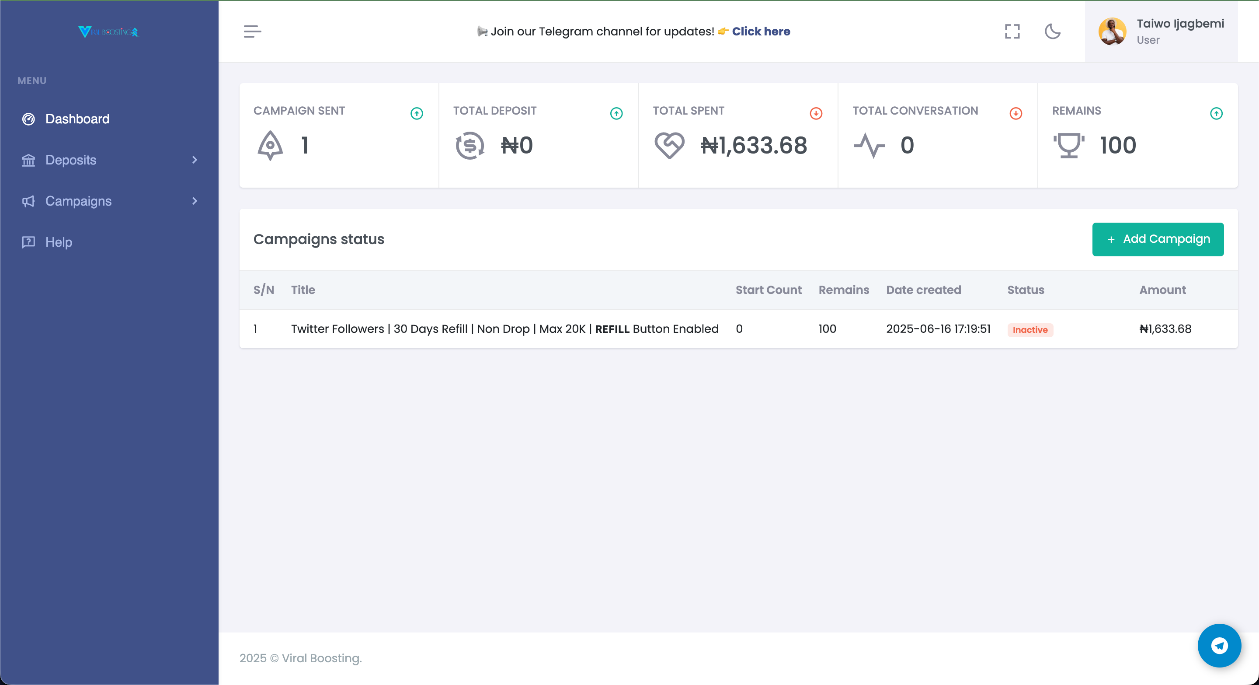
Task: Expand the Deposits sidebar chevron
Action: (195, 160)
